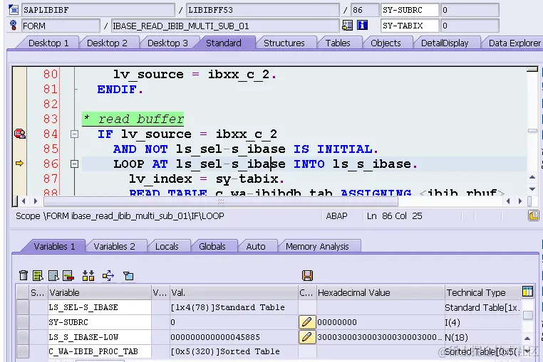Collapse the IF block at line 84

74,134
